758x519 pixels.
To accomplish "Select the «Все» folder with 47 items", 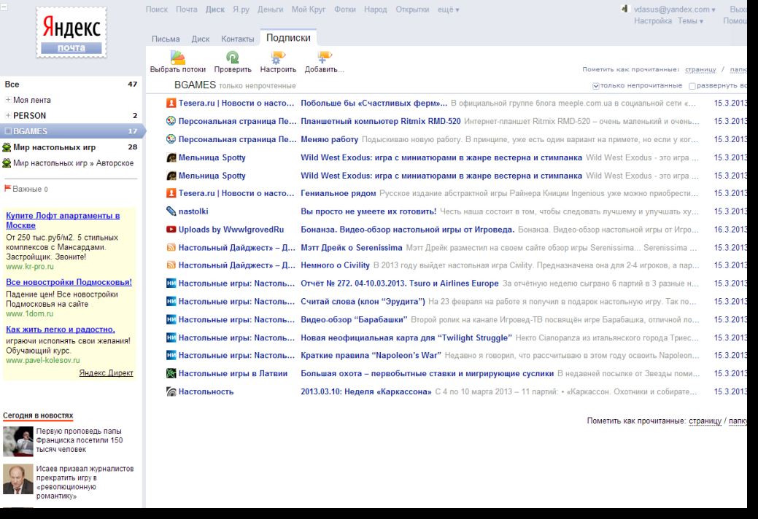I will coord(71,84).
